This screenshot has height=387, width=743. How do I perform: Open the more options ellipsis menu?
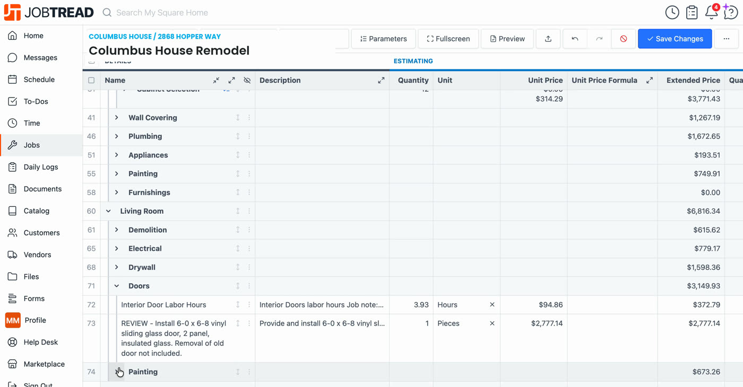(x=727, y=39)
